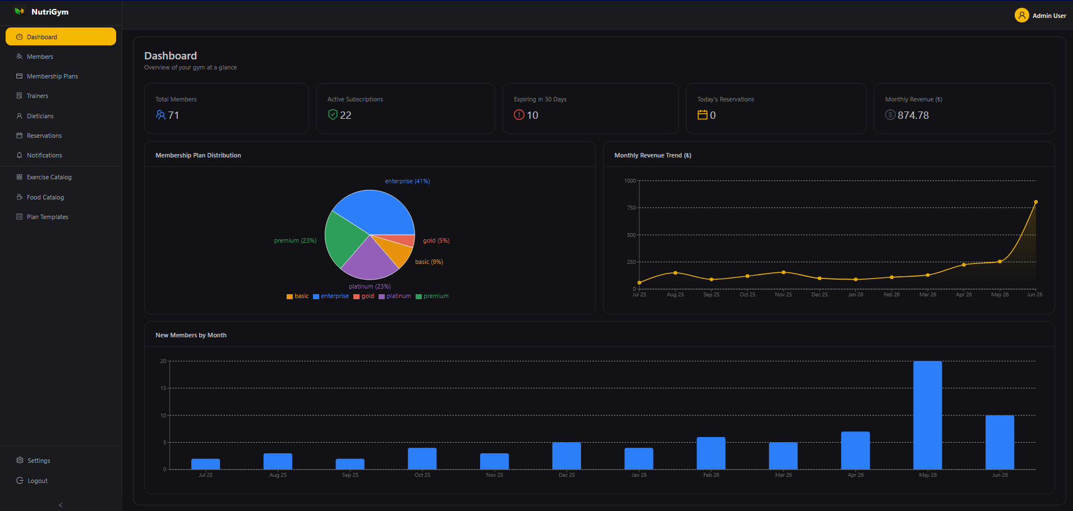Click the Jun 26 revenue trend point
The image size is (1073, 511).
pyautogui.click(x=1035, y=202)
